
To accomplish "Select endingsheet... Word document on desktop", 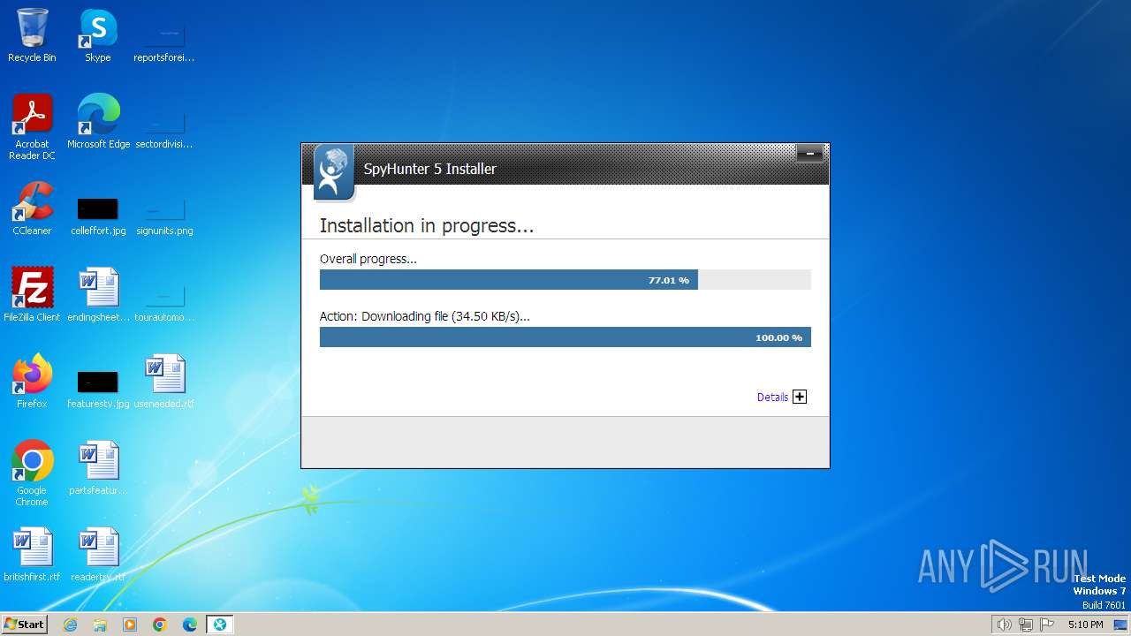I will (x=98, y=295).
